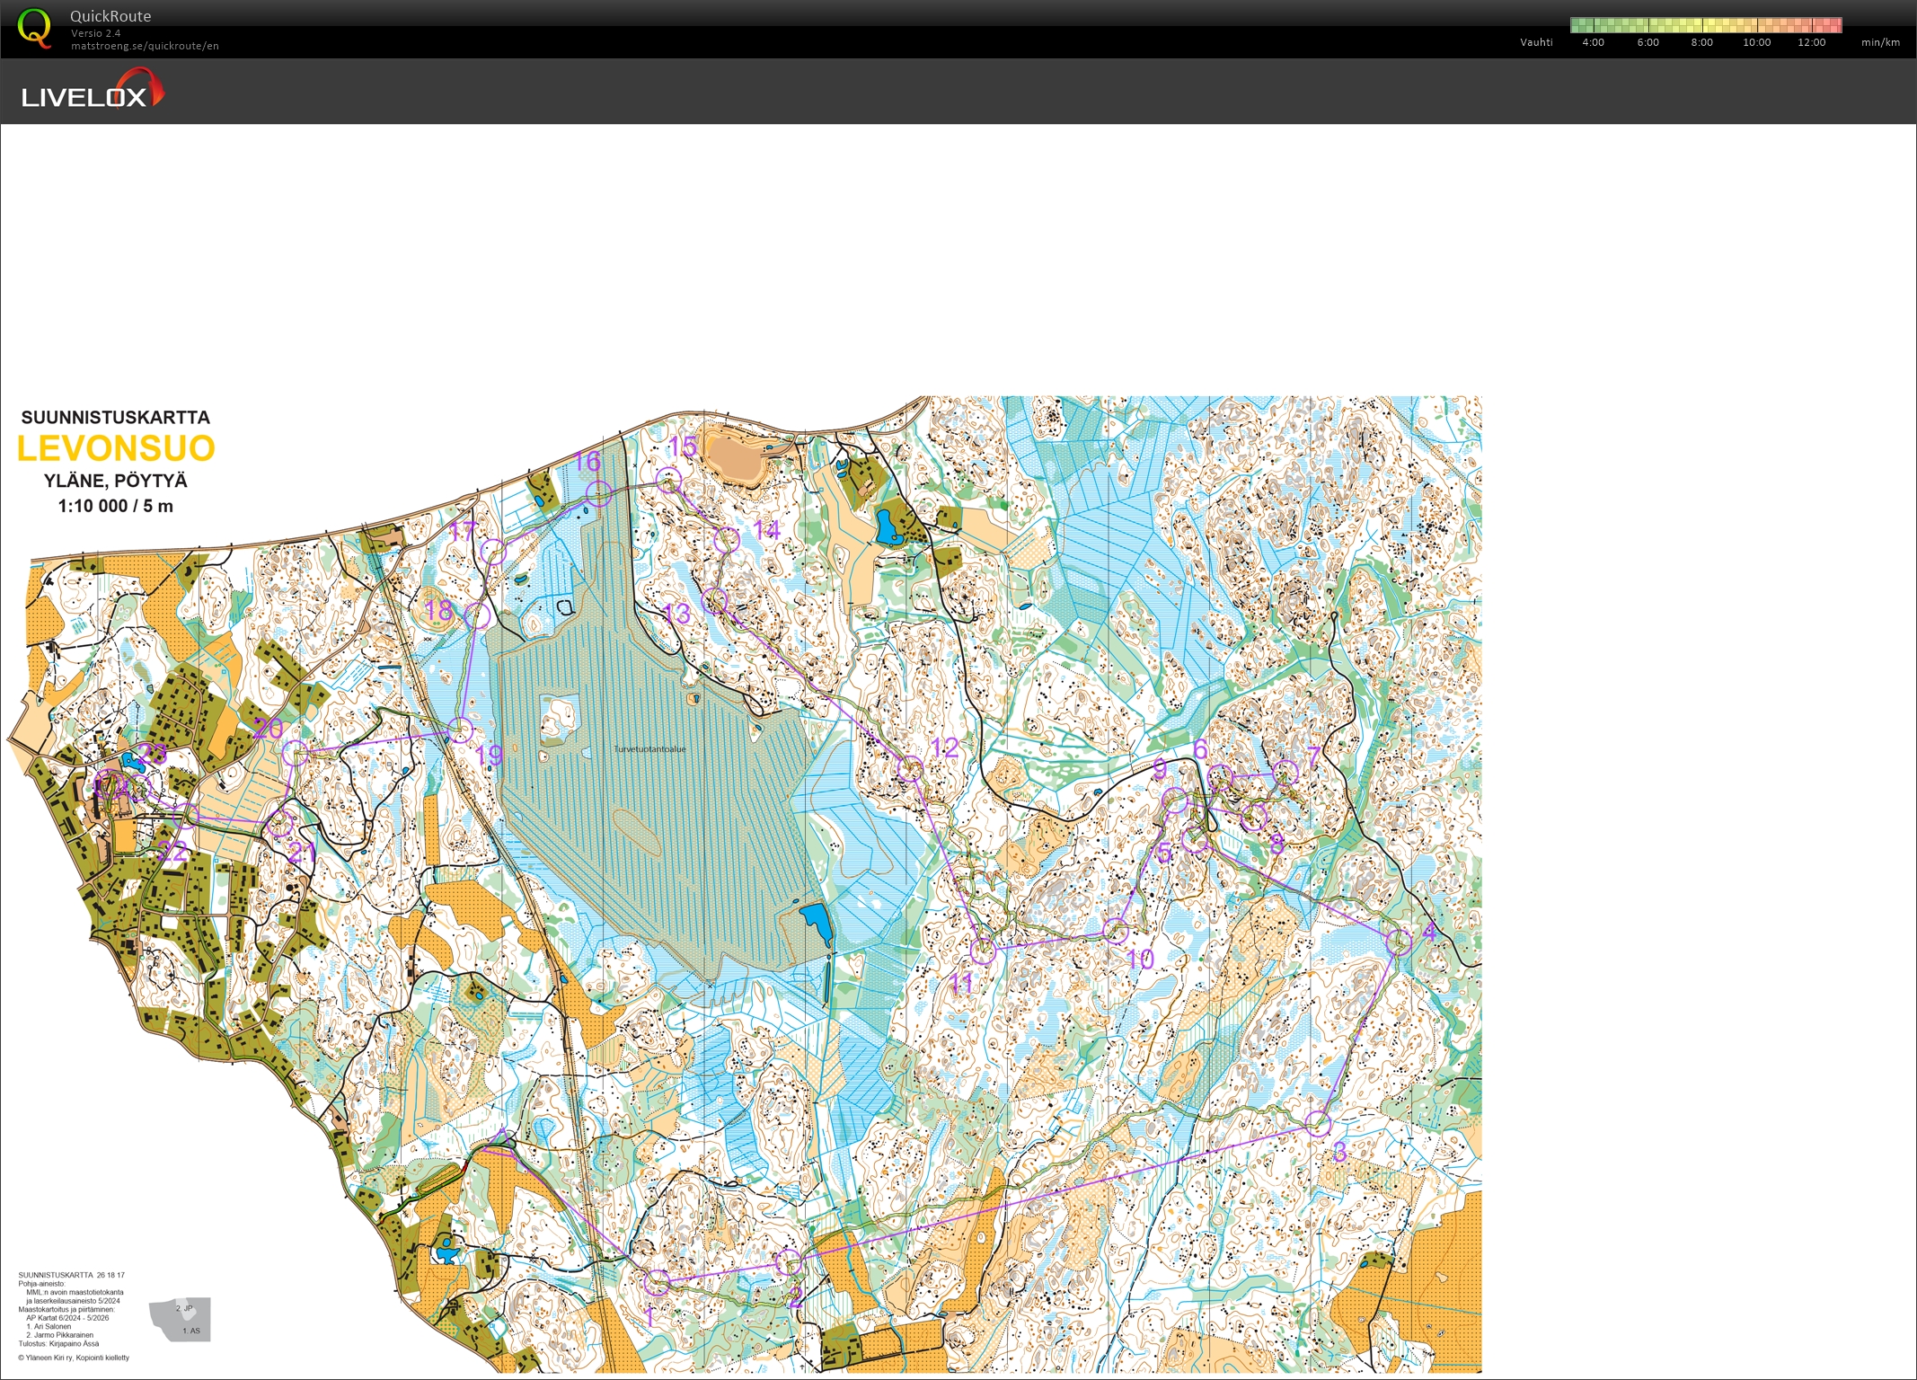Click the 'min/km' unit label
Screen dimensions: 1917x1380
(x=1880, y=42)
